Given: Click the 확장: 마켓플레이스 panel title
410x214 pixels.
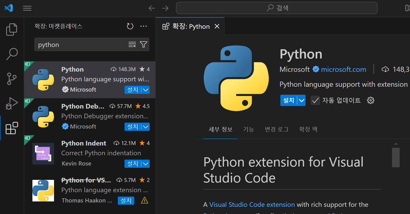Looking at the screenshot, I should tap(58, 26).
